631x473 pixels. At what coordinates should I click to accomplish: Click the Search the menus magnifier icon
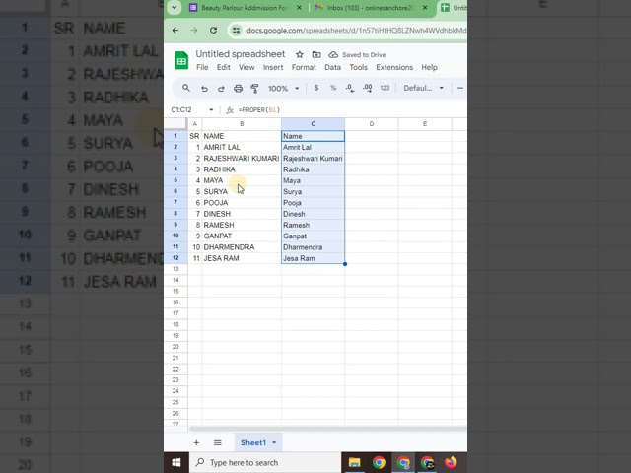[186, 88]
